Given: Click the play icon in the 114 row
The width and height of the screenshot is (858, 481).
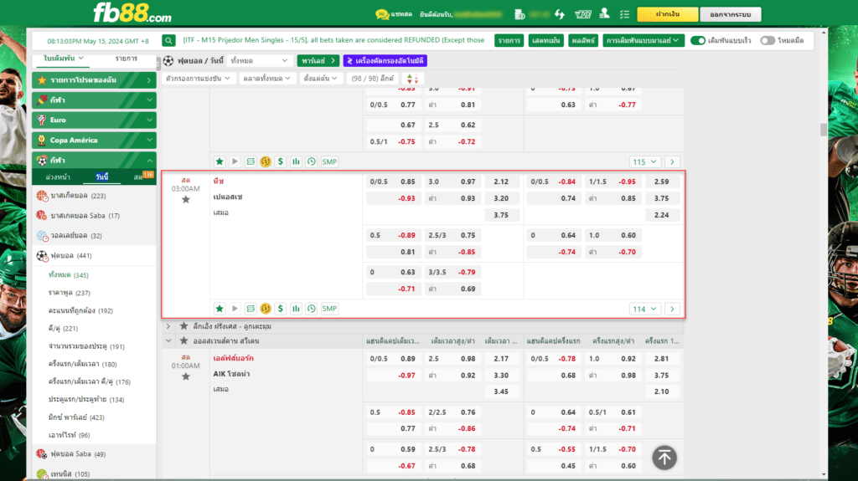Looking at the screenshot, I should 235,309.
